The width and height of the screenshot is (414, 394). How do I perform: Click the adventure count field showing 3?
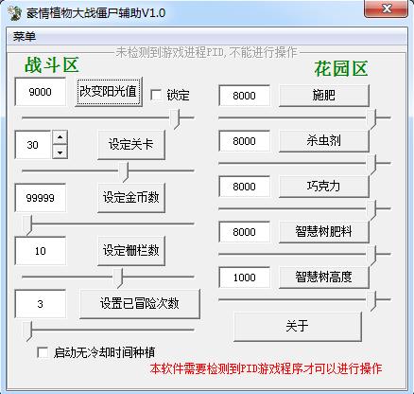[x=41, y=304]
